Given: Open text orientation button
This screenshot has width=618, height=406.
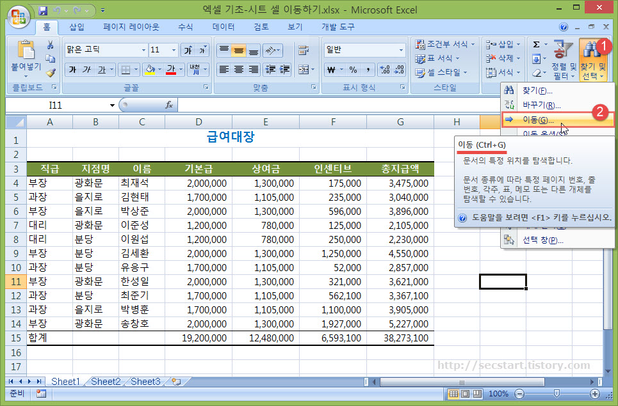Looking at the screenshot, I should 272,50.
